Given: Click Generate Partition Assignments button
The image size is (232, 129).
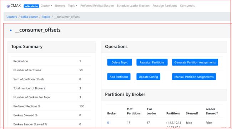Looking at the screenshot, I should click(x=195, y=62).
